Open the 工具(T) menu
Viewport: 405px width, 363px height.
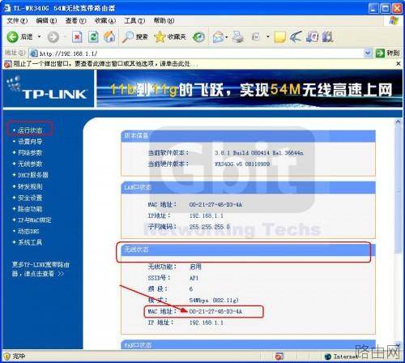134,21
